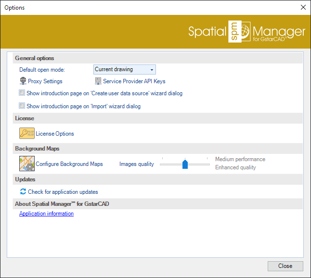The image size is (311, 278).
Task: Click the General options section header
Action: point(35,58)
